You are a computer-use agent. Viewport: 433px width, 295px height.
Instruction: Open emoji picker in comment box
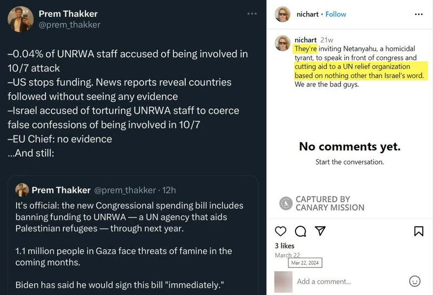click(415, 281)
